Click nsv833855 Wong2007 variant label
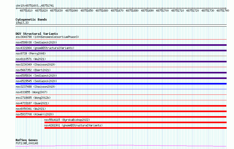The image size is (234, 149). tap(32, 92)
